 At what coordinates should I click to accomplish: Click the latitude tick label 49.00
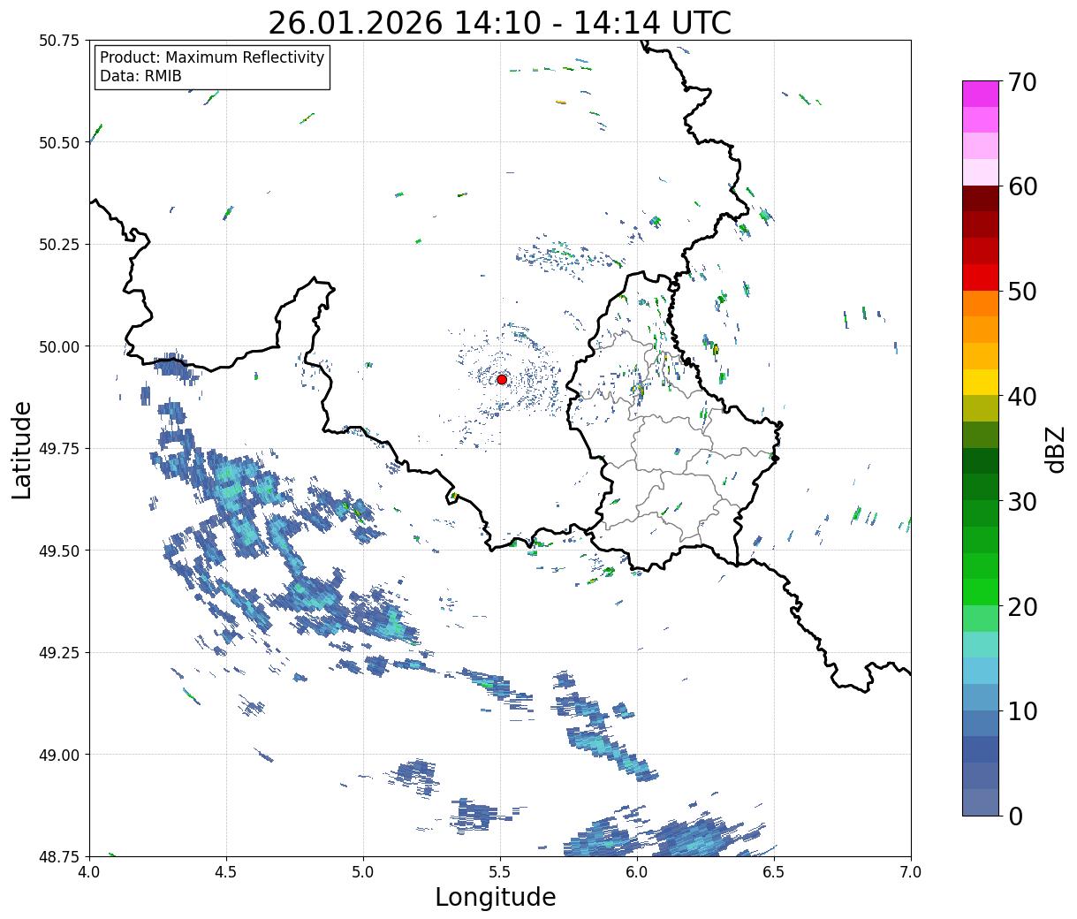point(59,755)
